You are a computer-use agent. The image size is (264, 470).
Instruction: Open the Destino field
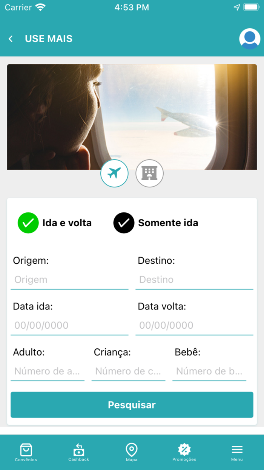[194, 280]
